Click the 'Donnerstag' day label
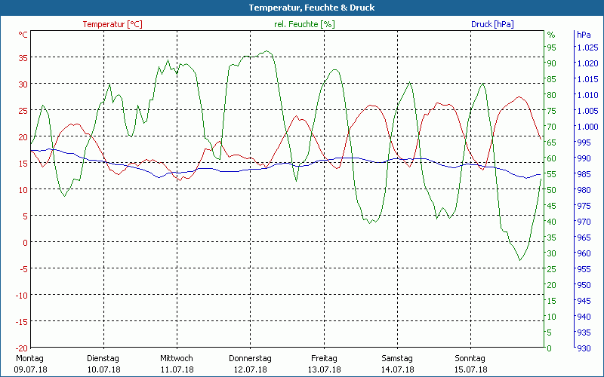The height and width of the screenshot is (377, 604). pos(250,358)
